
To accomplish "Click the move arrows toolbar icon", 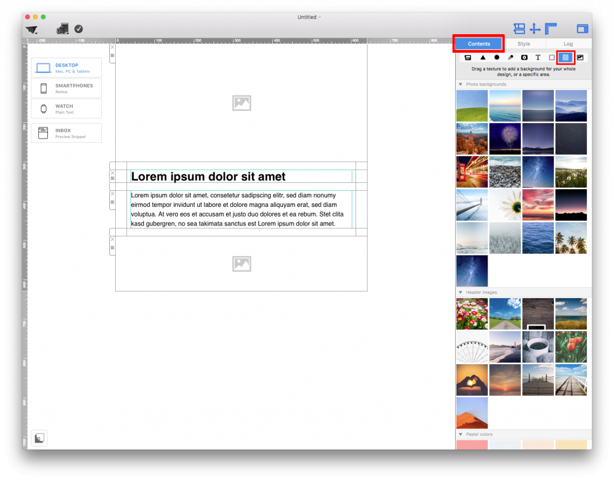I will pos(534,28).
